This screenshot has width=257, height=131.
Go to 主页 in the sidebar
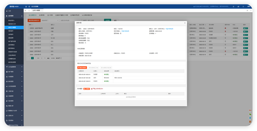coord(10,11)
